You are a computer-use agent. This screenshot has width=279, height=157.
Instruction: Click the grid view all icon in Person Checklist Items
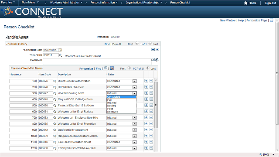tap(105, 68)
